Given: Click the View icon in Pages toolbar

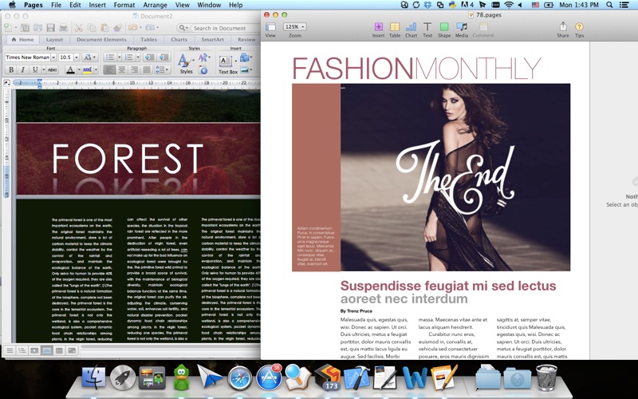Looking at the screenshot, I should pyautogui.click(x=270, y=27).
